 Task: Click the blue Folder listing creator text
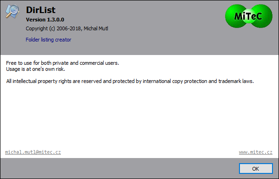click(x=48, y=40)
